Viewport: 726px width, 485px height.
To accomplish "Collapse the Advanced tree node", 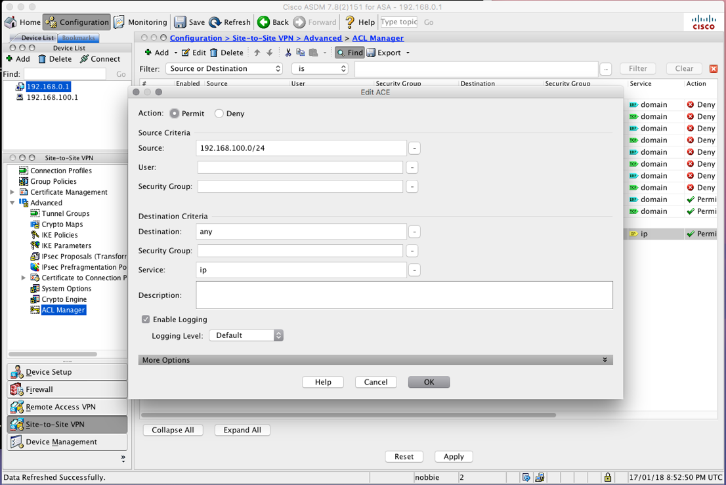I will (x=12, y=203).
